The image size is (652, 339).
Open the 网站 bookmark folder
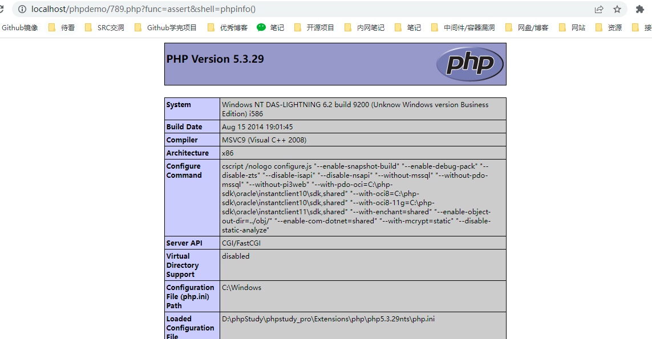tap(572, 28)
